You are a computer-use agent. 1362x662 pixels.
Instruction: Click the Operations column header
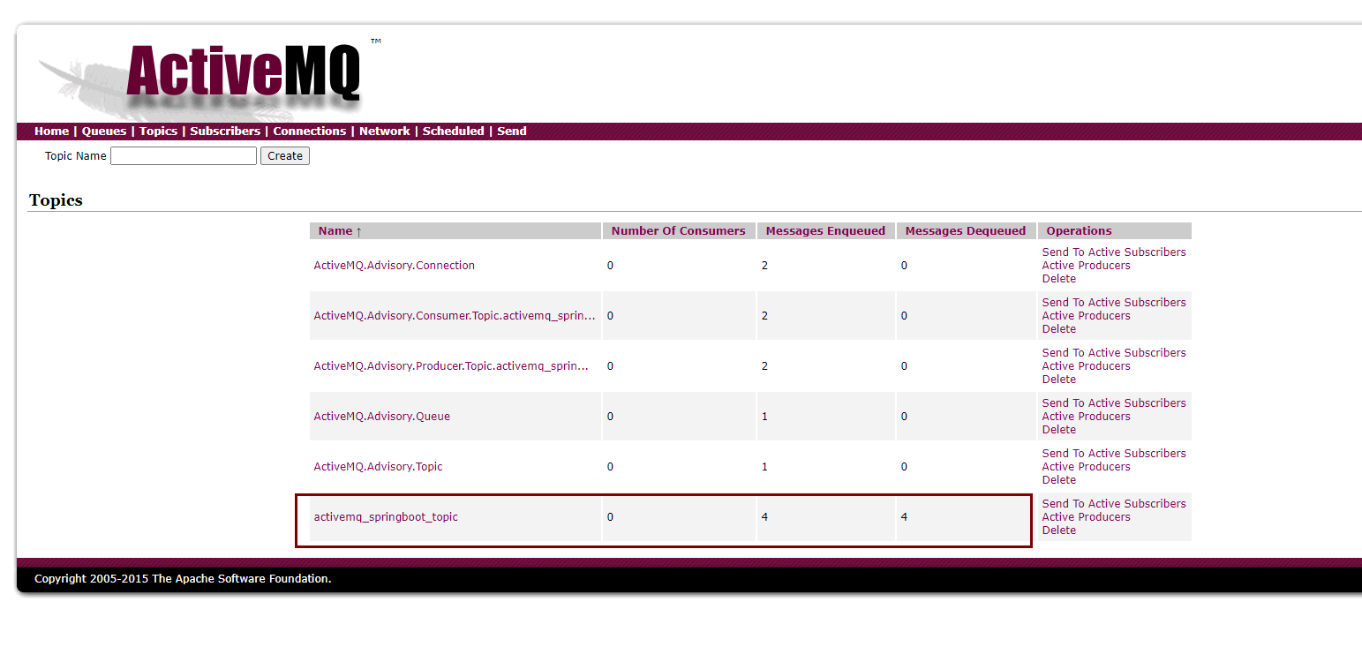pos(1079,231)
